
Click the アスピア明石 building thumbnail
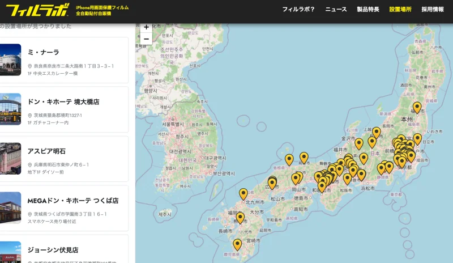(10, 159)
